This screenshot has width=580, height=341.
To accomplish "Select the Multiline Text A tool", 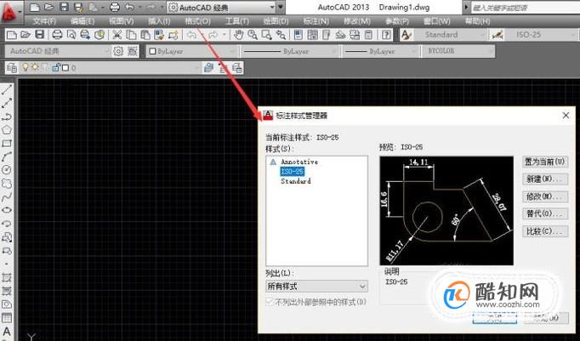I will (7, 332).
